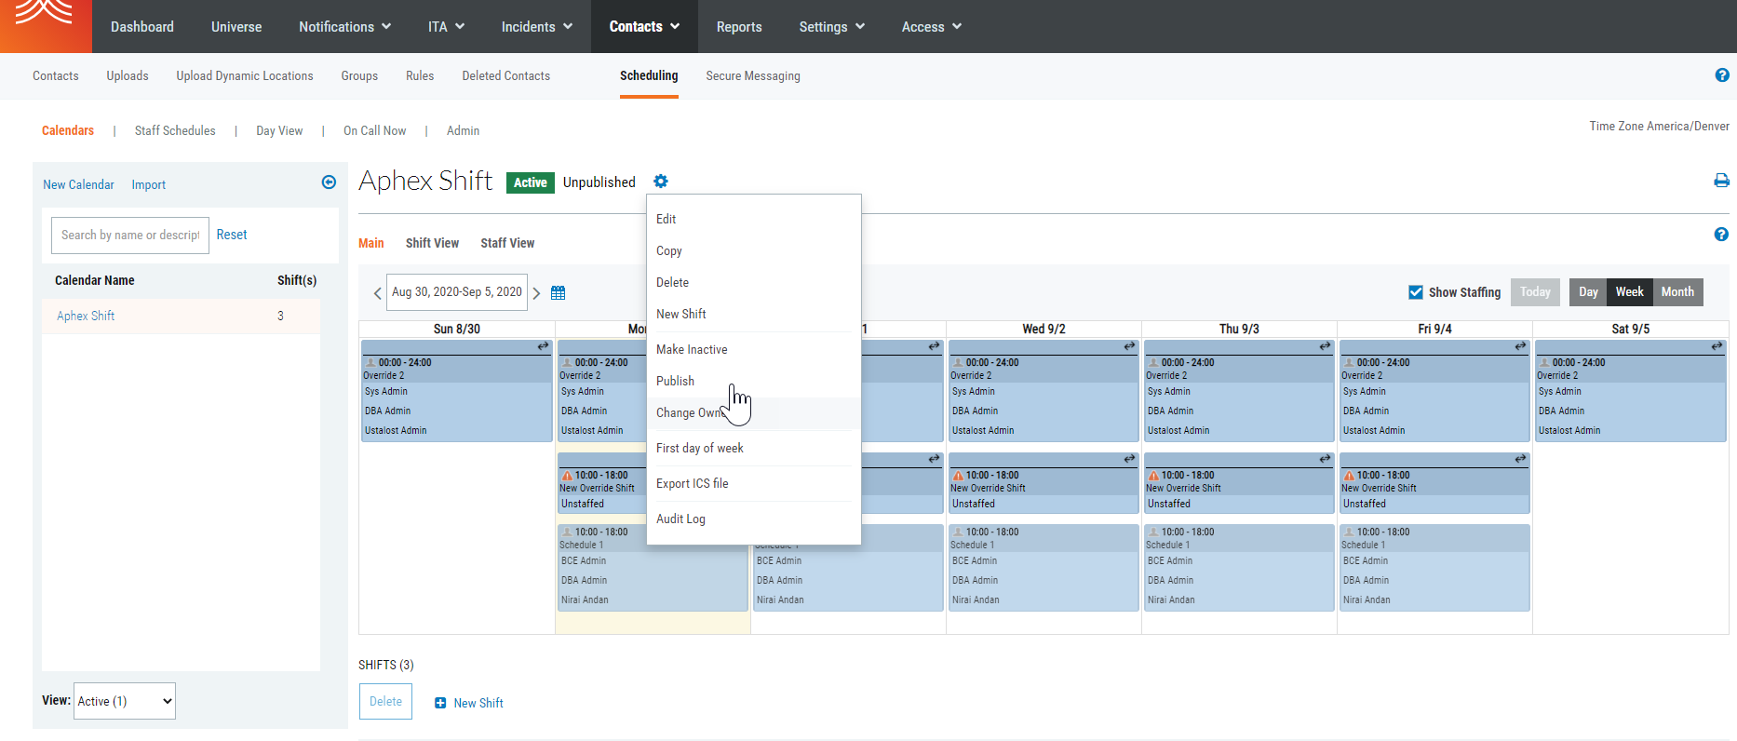The height and width of the screenshot is (741, 1737).
Task: Uncheck the Show Staffing checkbox
Action: pyautogui.click(x=1416, y=292)
